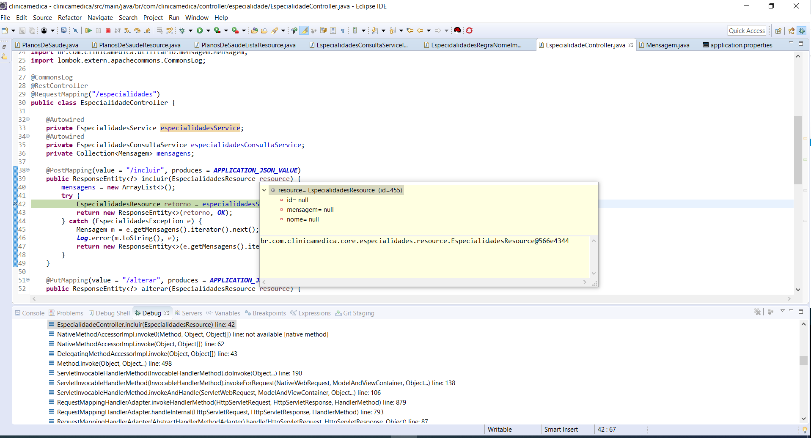Open the Variables view tab
Image resolution: width=811 pixels, height=438 pixels.
[x=223, y=313]
